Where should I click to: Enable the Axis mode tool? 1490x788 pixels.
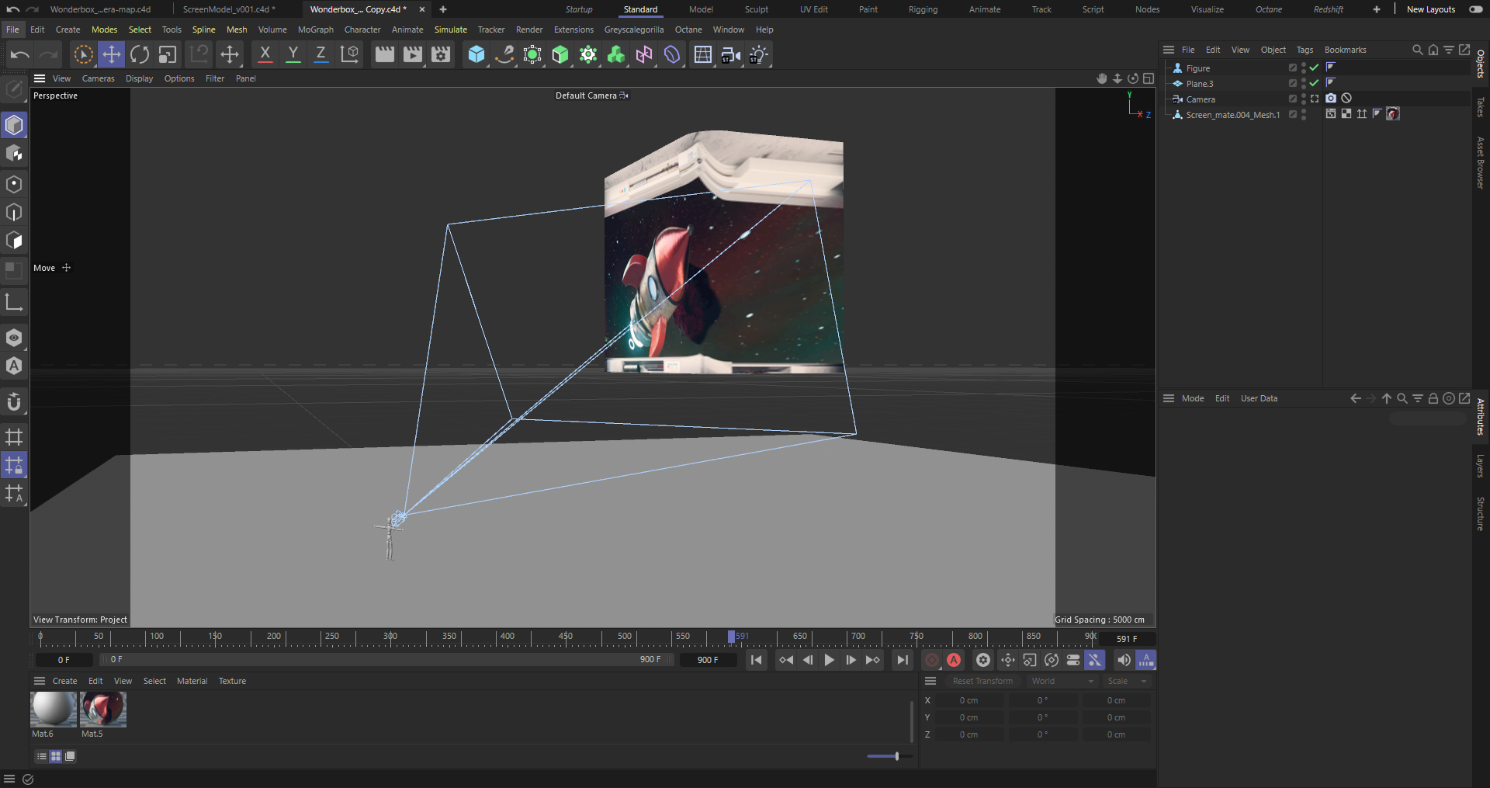click(14, 302)
